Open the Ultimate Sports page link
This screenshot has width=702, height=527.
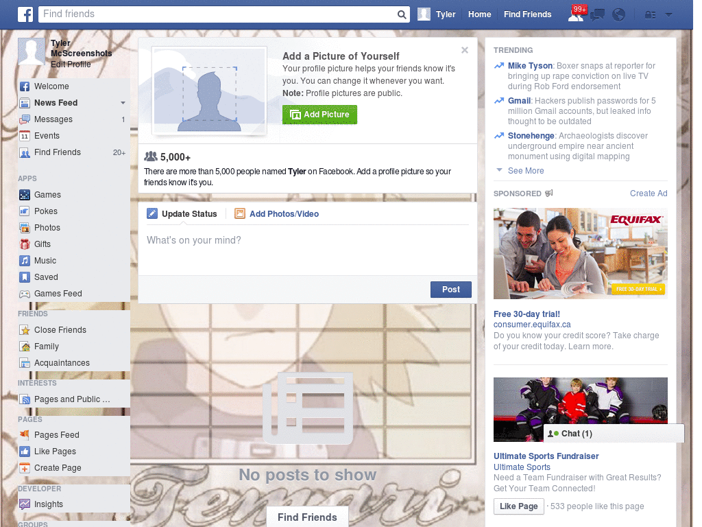[522, 467]
